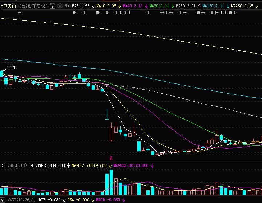The image size is (262, 203).
Task: Select the MA indicator label
Action: point(67,6)
